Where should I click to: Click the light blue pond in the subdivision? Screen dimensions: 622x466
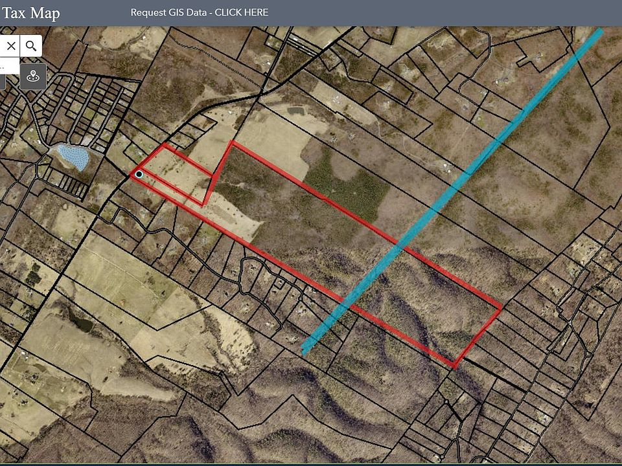(73, 157)
